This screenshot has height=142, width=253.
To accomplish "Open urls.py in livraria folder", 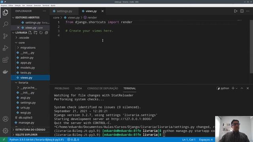I will point(25,108).
